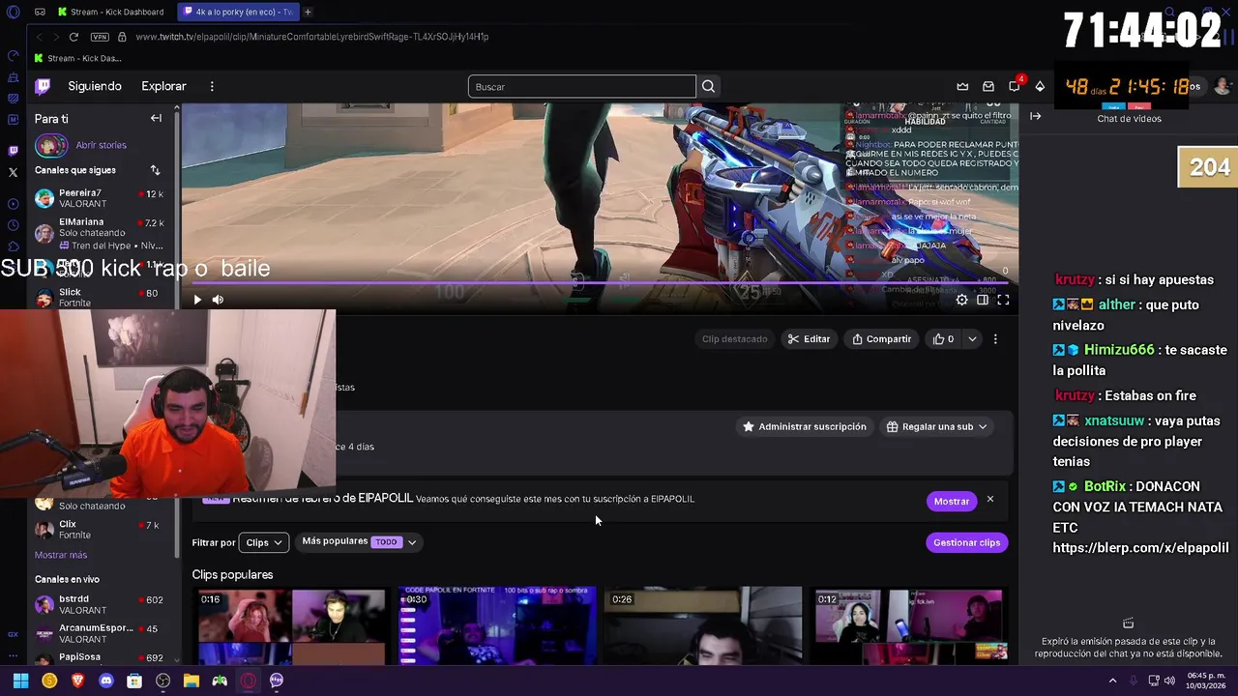
Task: Collapse the Para ti sidebar
Action: 156,118
